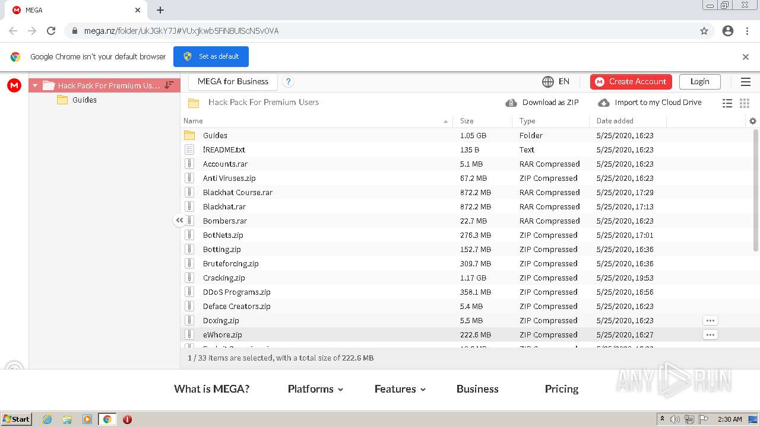Select Accounts.rar file
The width and height of the screenshot is (760, 427).
(x=466, y=164)
